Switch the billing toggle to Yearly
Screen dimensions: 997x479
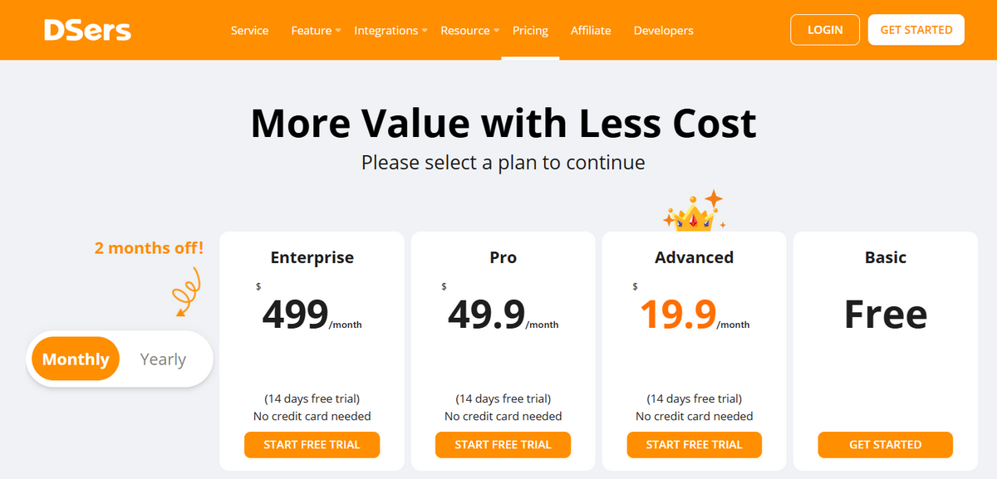pos(163,359)
